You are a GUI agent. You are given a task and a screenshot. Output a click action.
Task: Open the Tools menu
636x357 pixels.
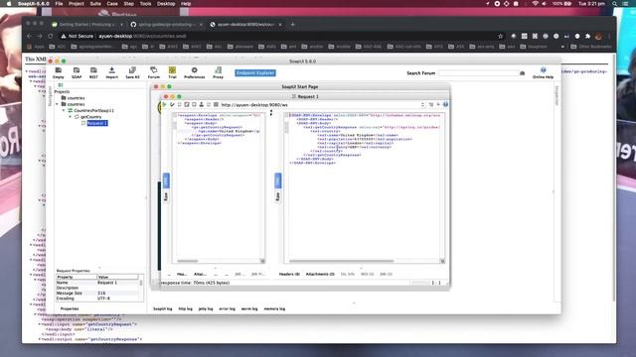coord(145,4)
